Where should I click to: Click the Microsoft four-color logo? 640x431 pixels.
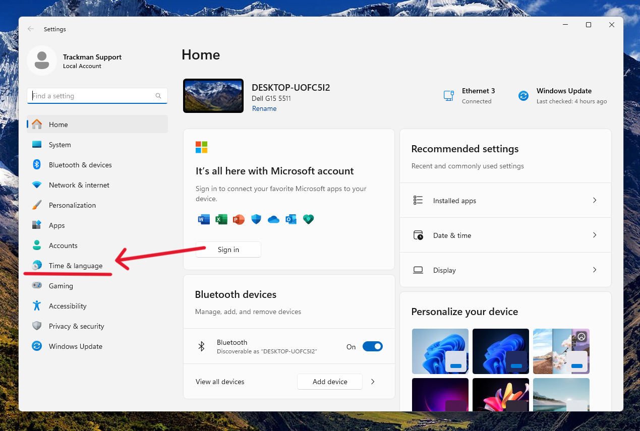pyautogui.click(x=201, y=147)
